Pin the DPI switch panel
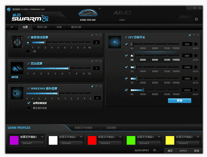This screenshot has height=157, width=207. 190,35
